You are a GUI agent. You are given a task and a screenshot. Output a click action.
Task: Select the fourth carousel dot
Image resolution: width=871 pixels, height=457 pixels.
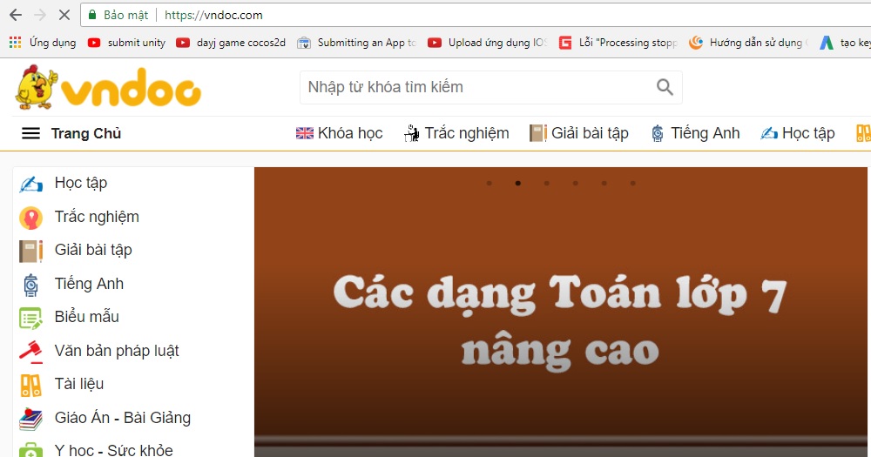click(576, 184)
